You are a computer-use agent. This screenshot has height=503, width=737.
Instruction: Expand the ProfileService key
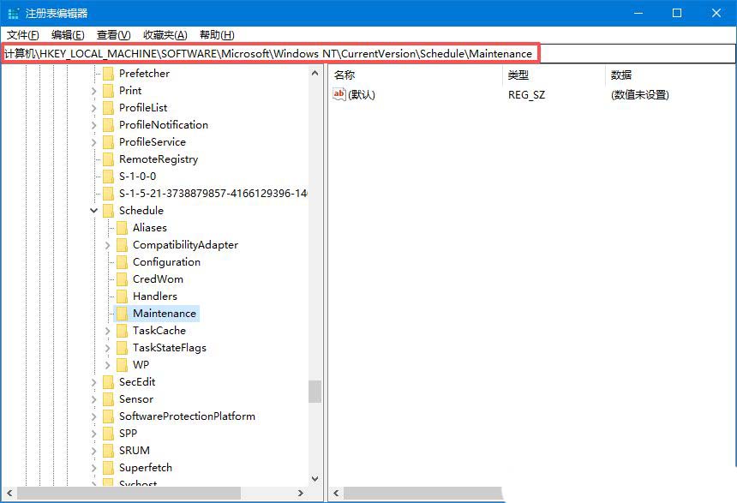pos(94,142)
